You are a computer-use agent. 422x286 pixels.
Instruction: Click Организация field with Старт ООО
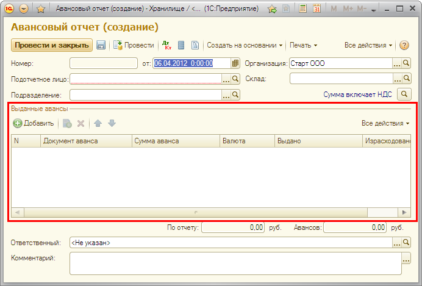(x=341, y=63)
